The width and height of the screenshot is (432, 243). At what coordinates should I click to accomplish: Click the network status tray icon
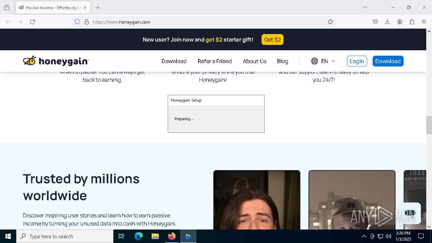(380, 236)
